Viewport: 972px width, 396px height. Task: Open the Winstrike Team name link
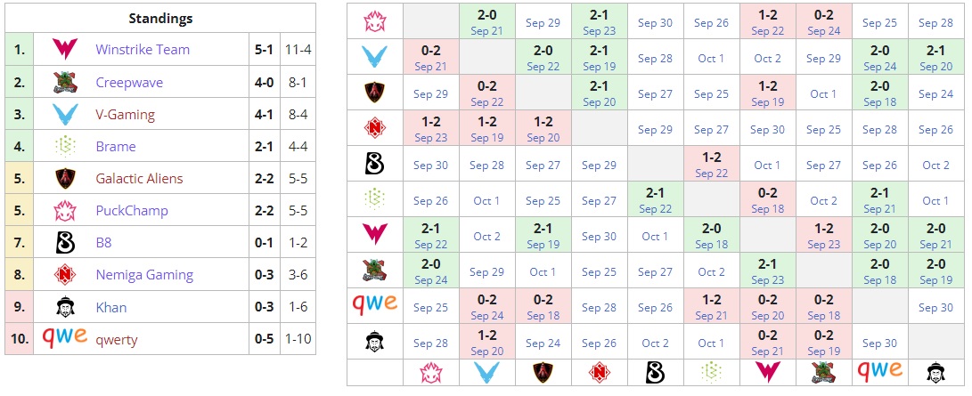pyautogui.click(x=143, y=50)
